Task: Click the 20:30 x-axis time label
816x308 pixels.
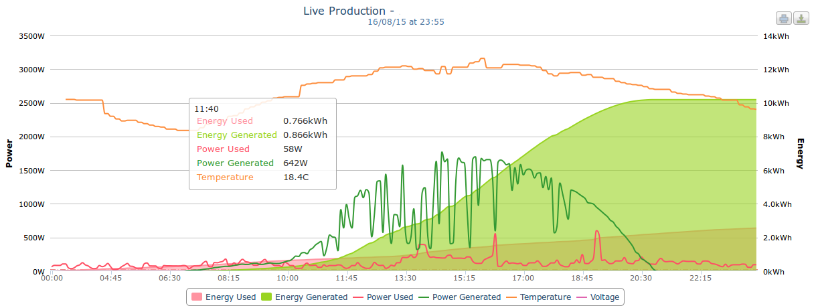Action: [641, 278]
